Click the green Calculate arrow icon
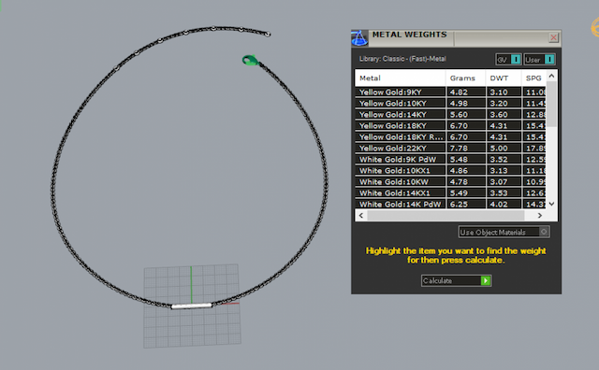This screenshot has height=370, width=599. (x=485, y=280)
